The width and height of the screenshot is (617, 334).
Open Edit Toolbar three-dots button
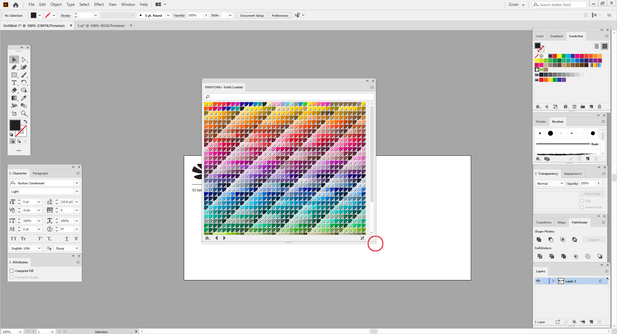click(x=19, y=151)
